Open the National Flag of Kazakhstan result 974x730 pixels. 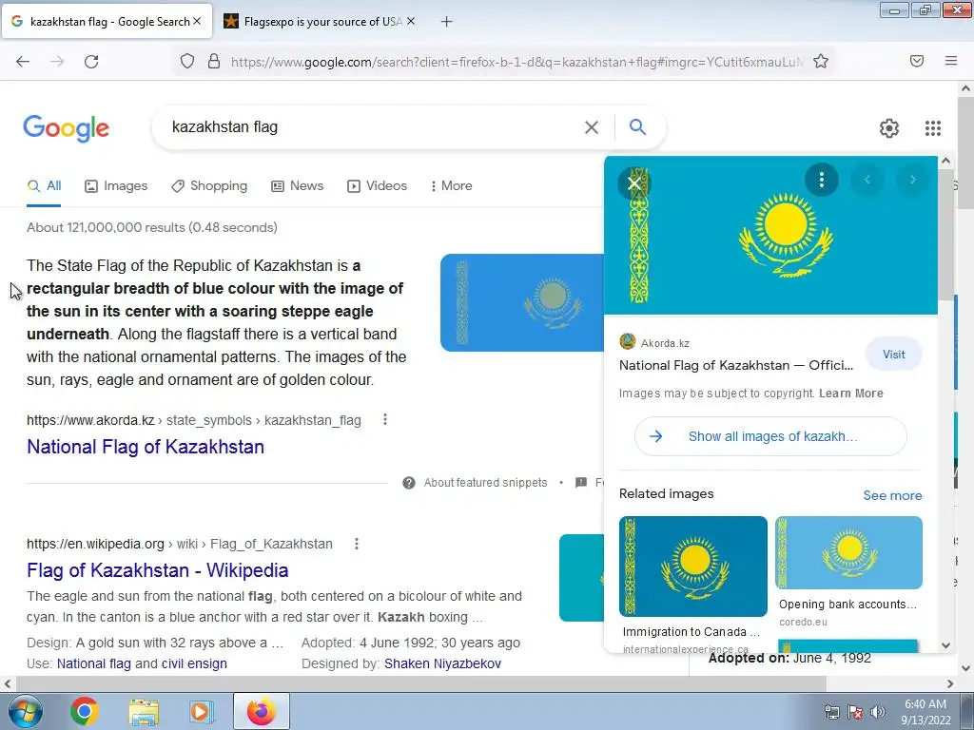146,447
